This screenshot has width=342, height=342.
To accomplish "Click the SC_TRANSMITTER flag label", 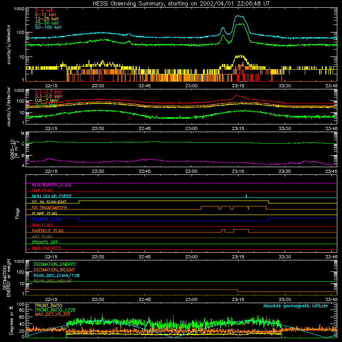I will 49,208.
